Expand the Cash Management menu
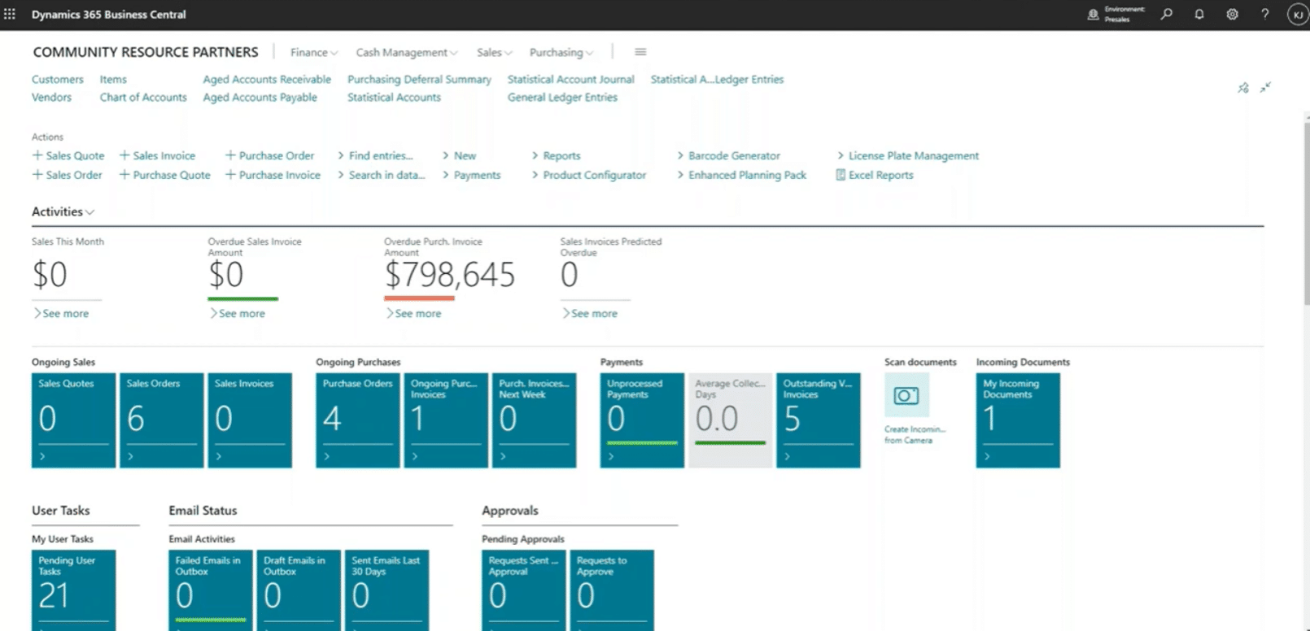Image resolution: width=1310 pixels, height=631 pixels. click(407, 52)
